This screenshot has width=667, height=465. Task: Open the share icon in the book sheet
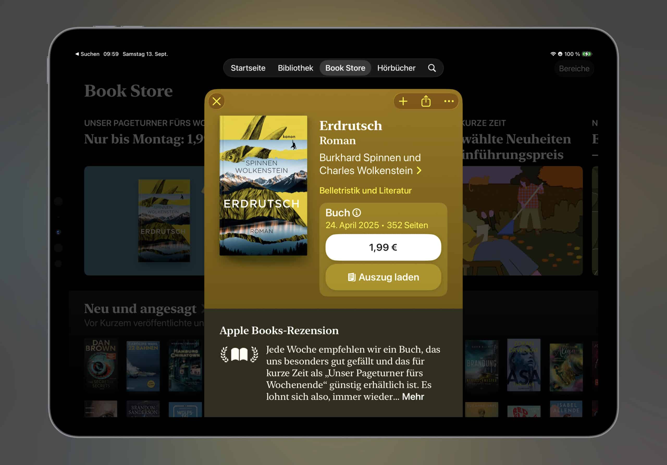tap(426, 101)
